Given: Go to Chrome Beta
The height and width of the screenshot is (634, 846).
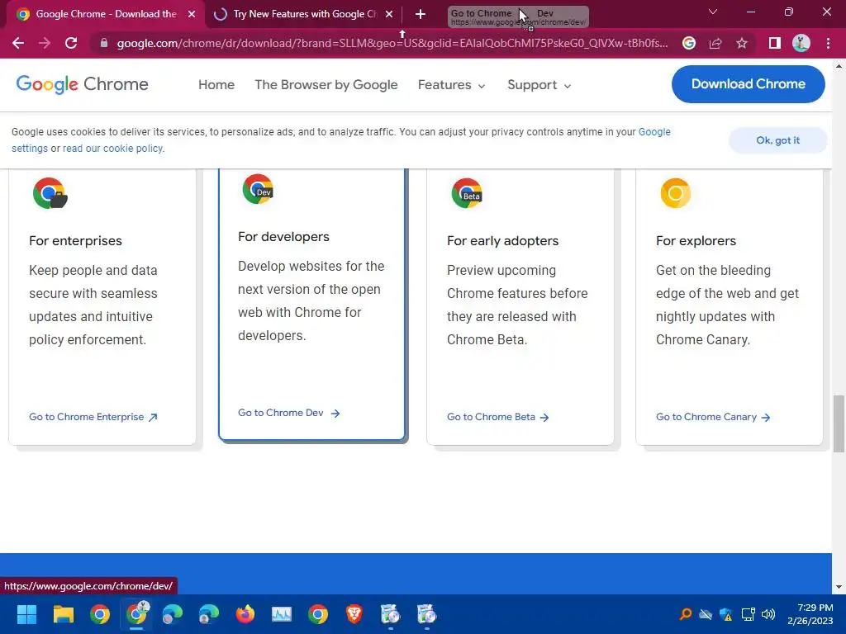Looking at the screenshot, I should (x=497, y=417).
